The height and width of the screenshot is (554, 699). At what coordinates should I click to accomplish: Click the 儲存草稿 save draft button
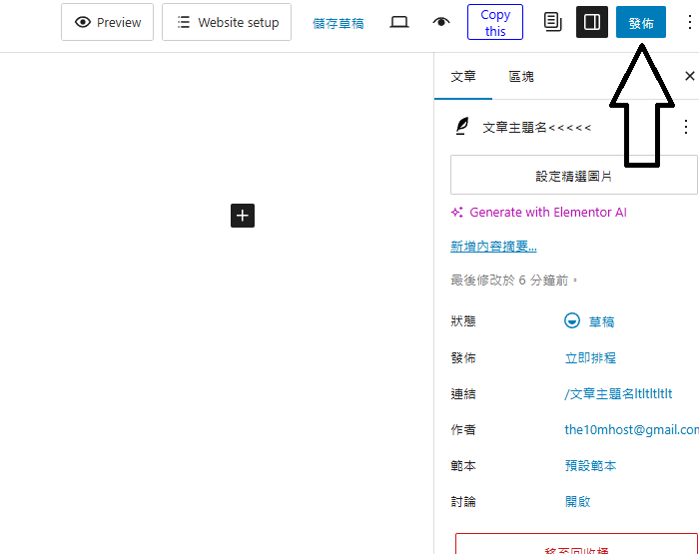339,22
